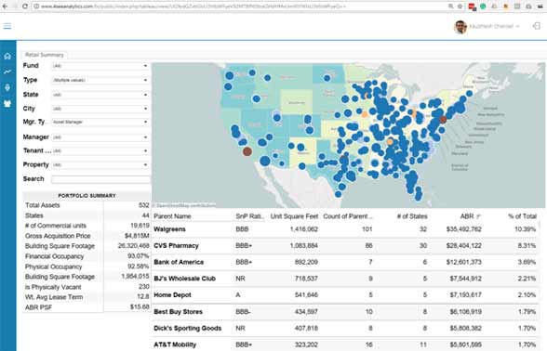Select the CVS Pharmacy tenant row
The height and width of the screenshot is (351, 547).
(345, 245)
